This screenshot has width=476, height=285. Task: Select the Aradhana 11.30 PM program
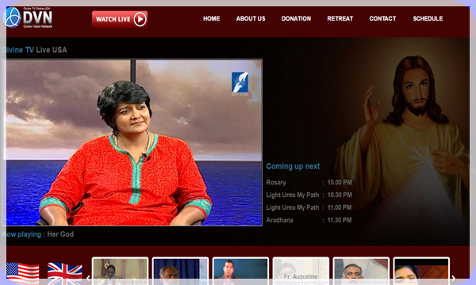pos(309,220)
